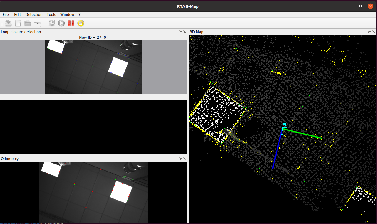
Task: Click the Close database folder icon
Action: (x=27, y=23)
